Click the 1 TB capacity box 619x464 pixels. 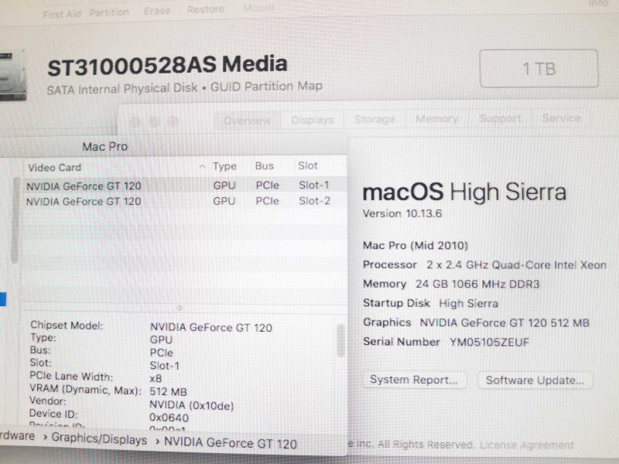pyautogui.click(x=539, y=69)
